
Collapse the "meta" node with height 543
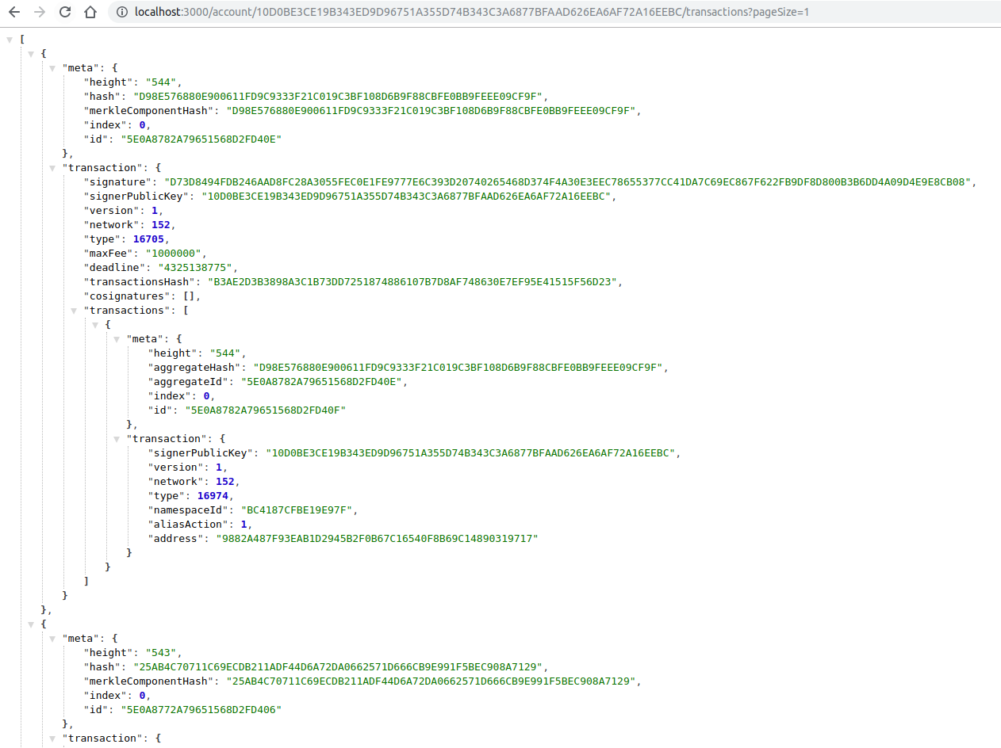tap(53, 639)
